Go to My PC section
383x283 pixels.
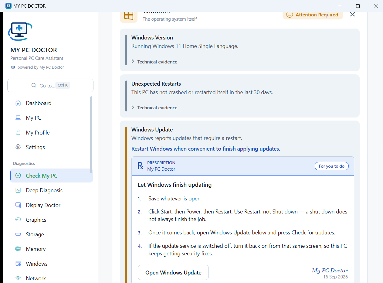coord(51,118)
